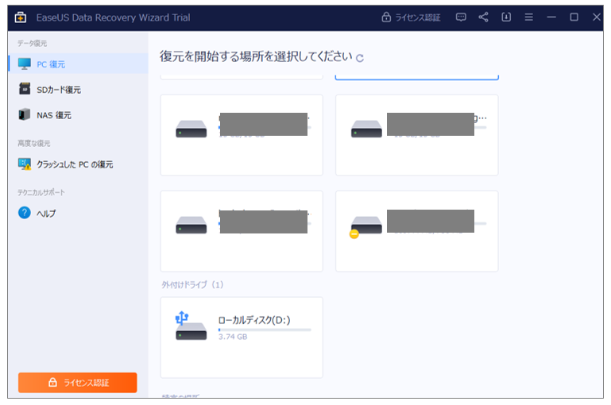
Task: Click the ローカルディスク(D:) usage bar
Action: [x=265, y=330]
